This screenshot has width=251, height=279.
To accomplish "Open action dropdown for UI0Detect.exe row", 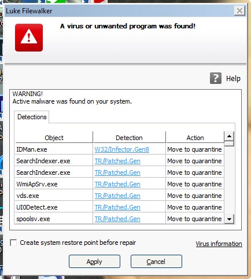I will click(195, 207).
